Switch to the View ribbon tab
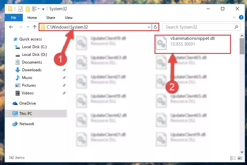This screenshot has width=247, height=165. coord(69,18)
